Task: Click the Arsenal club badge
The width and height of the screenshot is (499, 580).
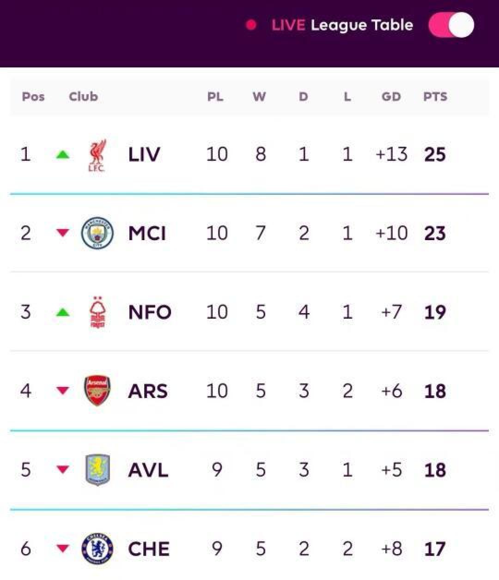Action: (97, 391)
